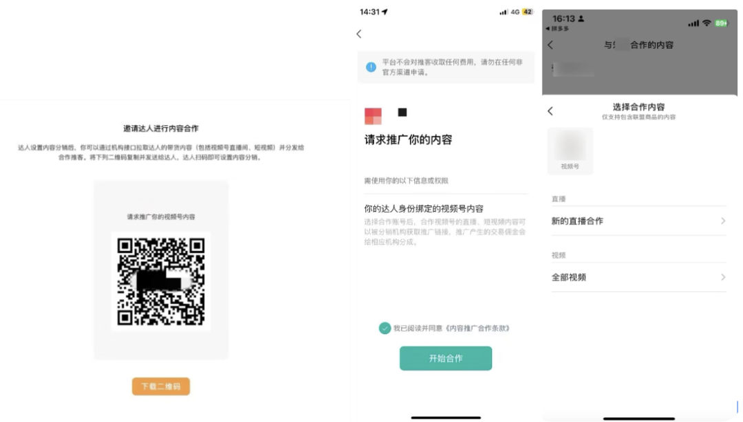Tap the black square next to avatar

(x=402, y=112)
